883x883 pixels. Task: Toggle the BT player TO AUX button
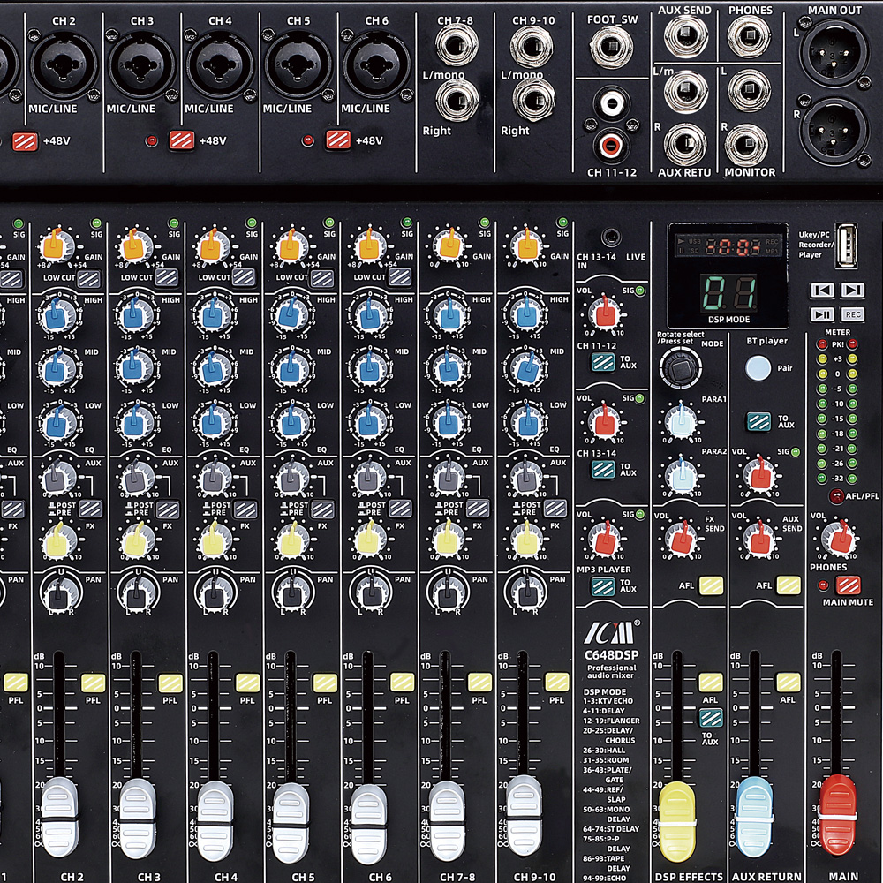tap(758, 421)
